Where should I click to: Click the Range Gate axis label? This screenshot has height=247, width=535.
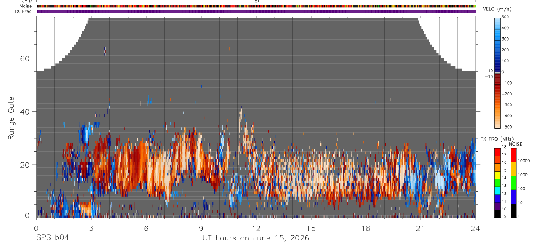11,118
